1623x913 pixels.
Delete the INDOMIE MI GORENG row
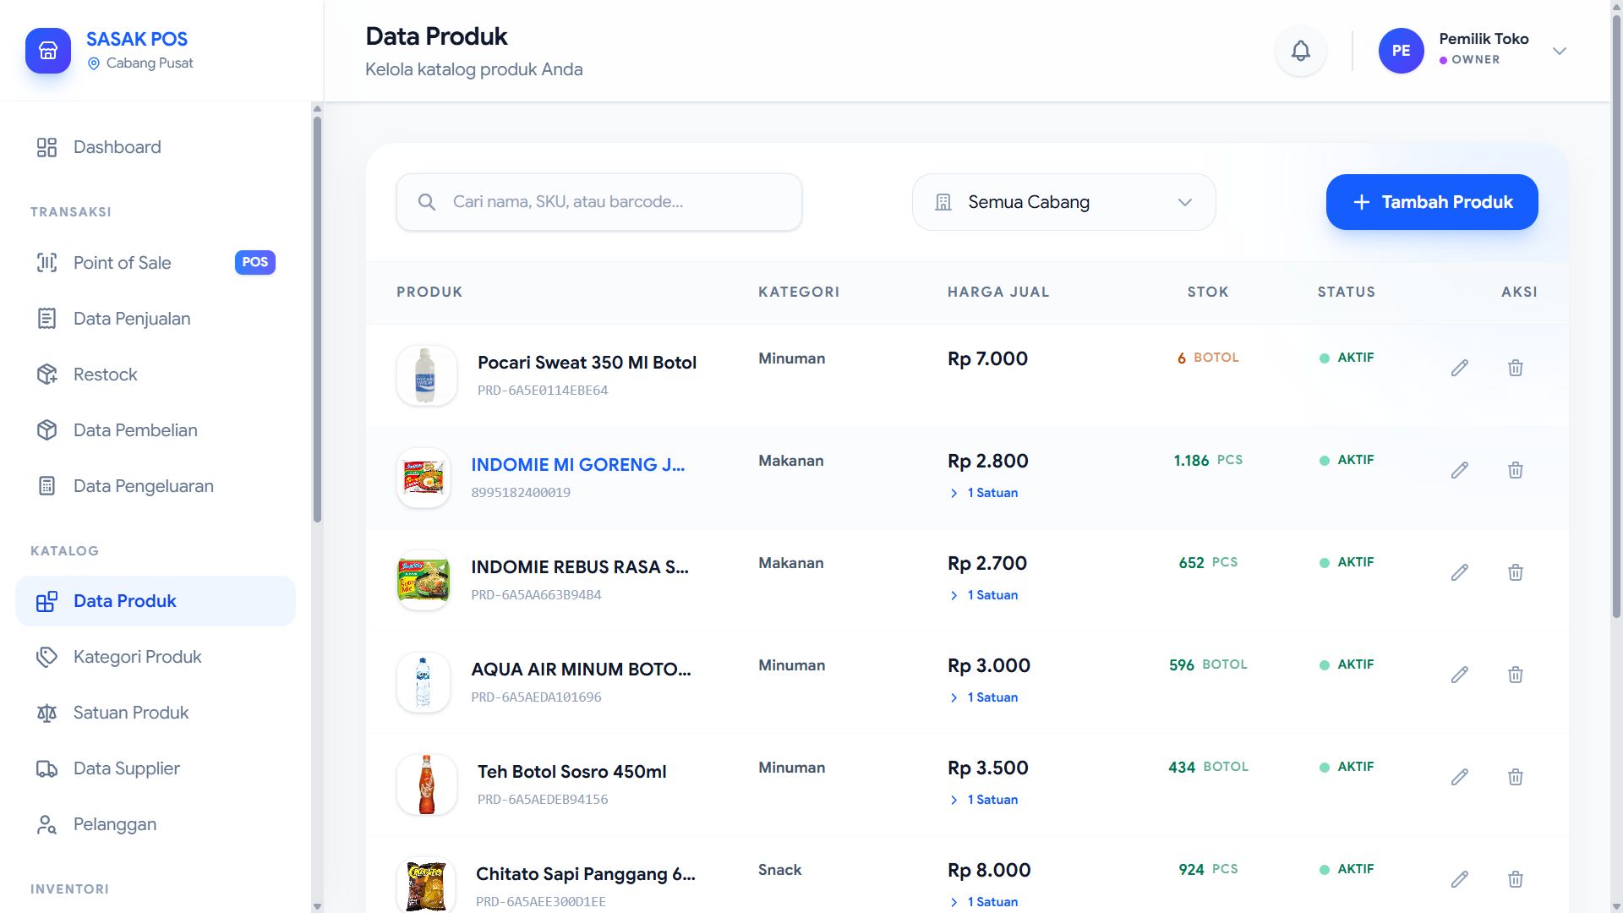click(1515, 470)
